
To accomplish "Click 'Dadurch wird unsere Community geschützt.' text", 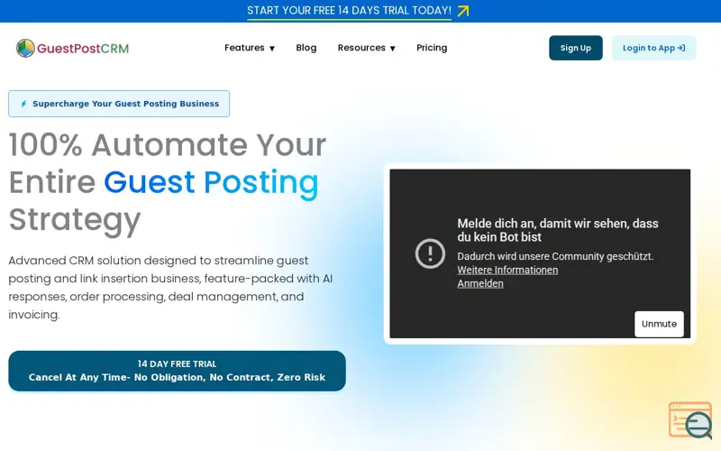I will (x=555, y=256).
